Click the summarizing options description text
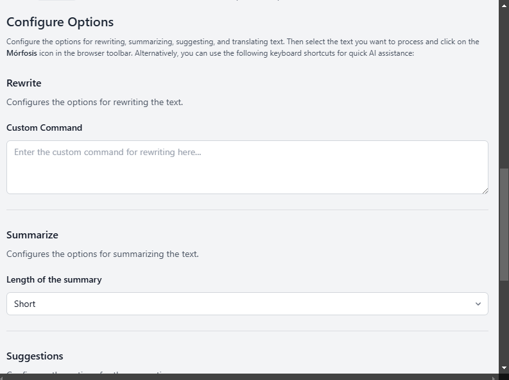The height and width of the screenshot is (380, 509). click(x=103, y=254)
